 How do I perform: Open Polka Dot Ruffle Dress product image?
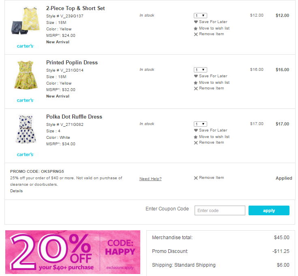click(25, 129)
